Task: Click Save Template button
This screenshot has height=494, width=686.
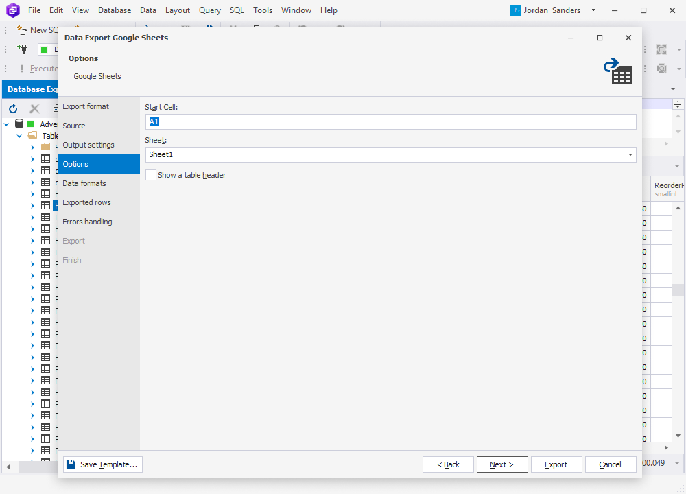Action: pos(103,464)
